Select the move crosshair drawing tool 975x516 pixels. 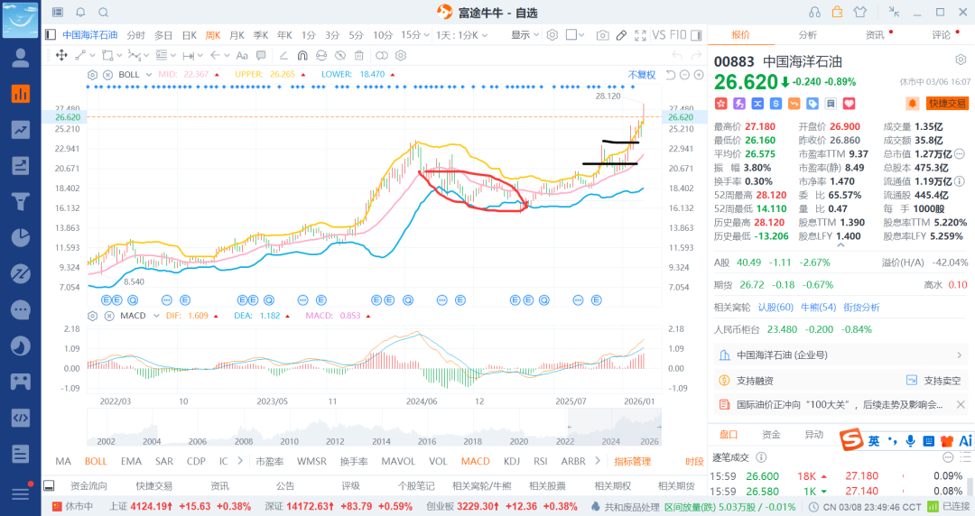click(x=61, y=55)
